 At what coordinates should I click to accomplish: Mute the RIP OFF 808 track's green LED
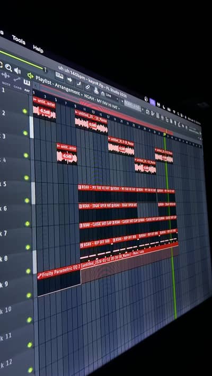point(28,271)
